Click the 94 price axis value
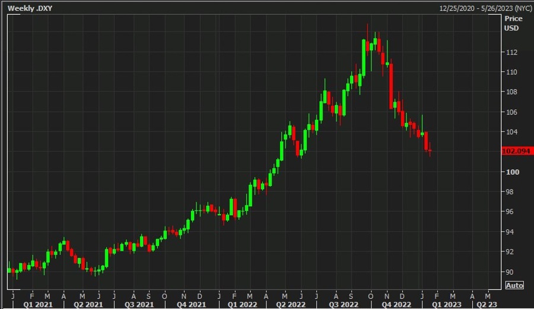 tap(510, 232)
